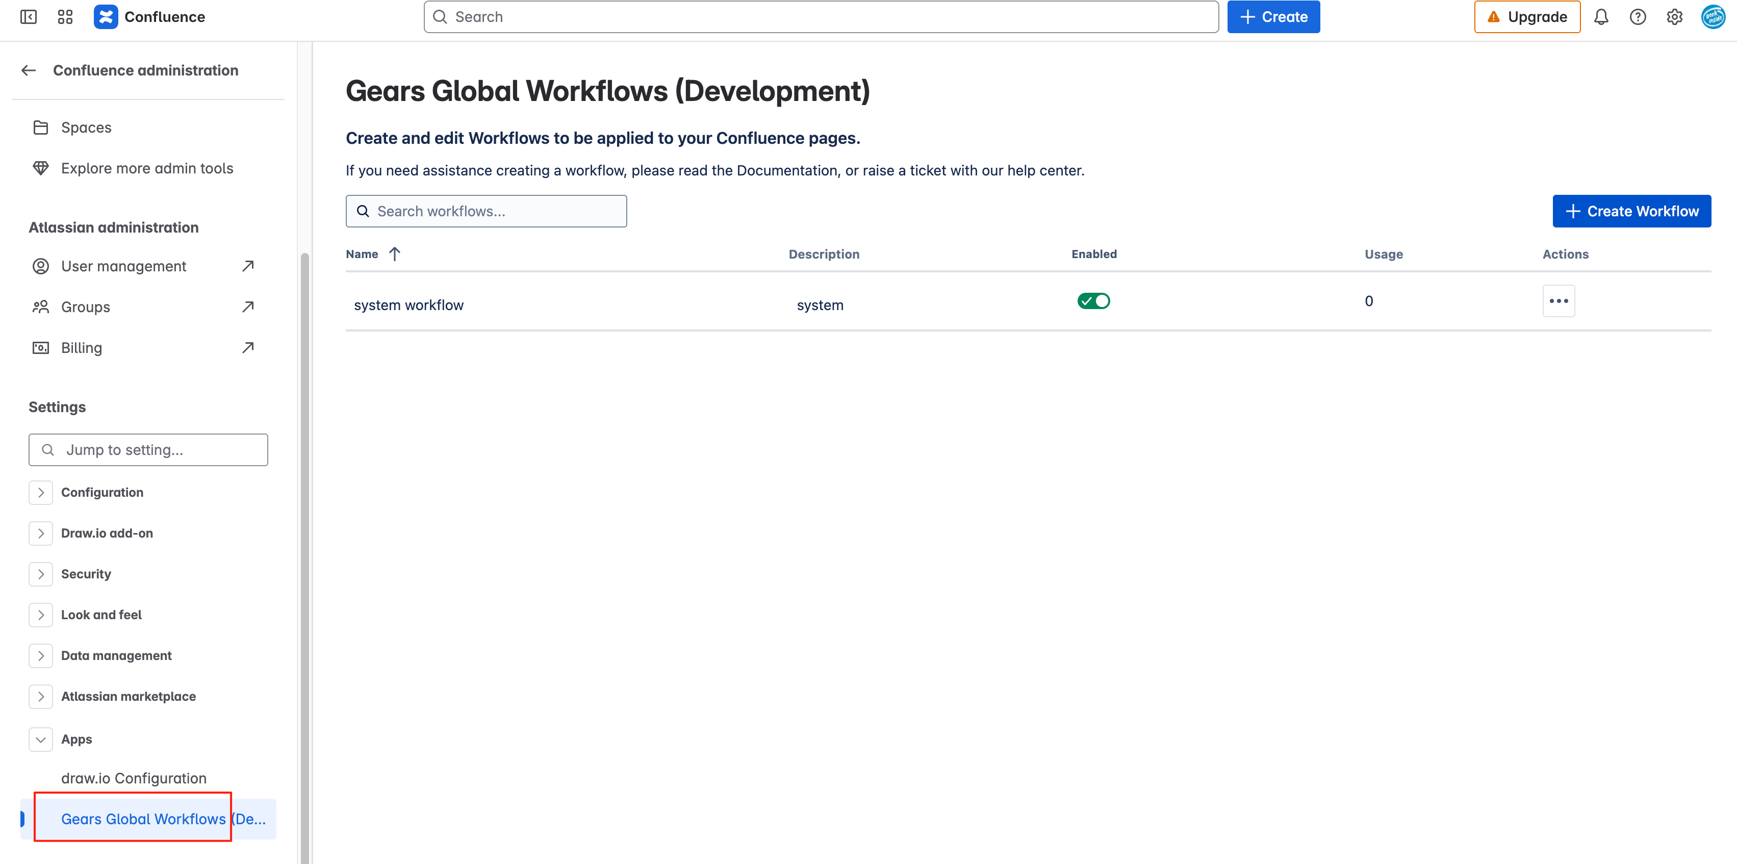Open the Billing link
Image resolution: width=1737 pixels, height=864 pixels.
click(148, 348)
